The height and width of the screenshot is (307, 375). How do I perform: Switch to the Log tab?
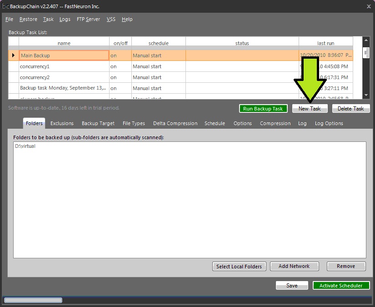[x=302, y=123]
